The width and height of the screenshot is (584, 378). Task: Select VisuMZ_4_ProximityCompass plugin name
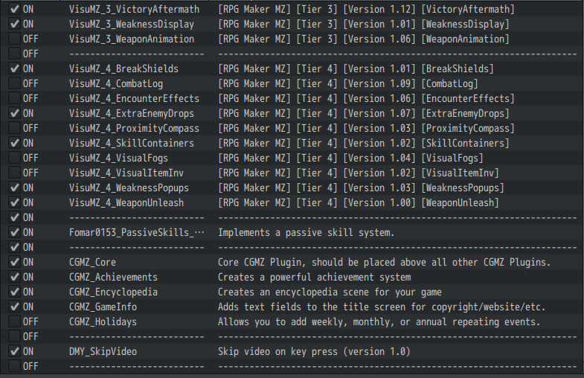pyautogui.click(x=134, y=129)
